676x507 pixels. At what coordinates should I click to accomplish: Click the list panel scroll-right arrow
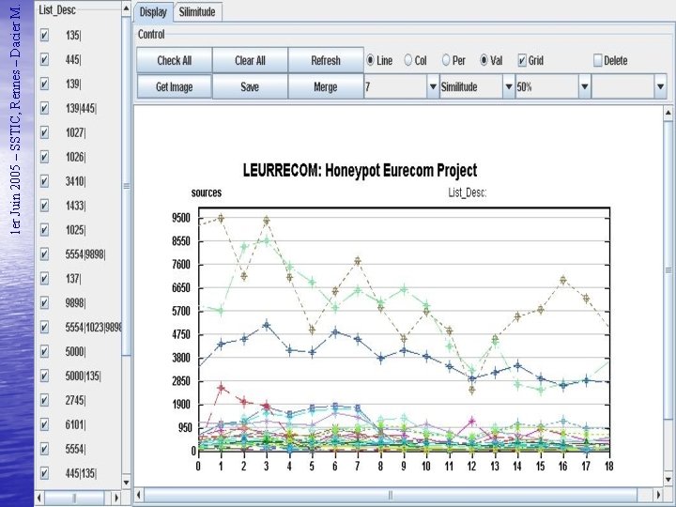tap(116, 498)
